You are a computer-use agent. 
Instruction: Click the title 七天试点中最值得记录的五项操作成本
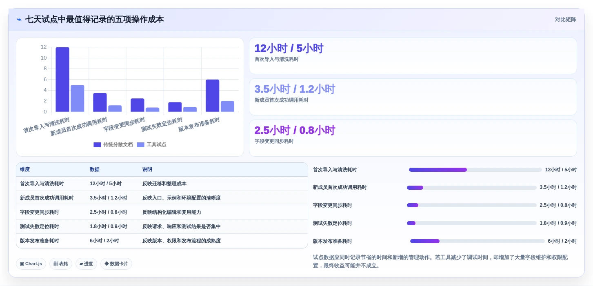click(95, 20)
